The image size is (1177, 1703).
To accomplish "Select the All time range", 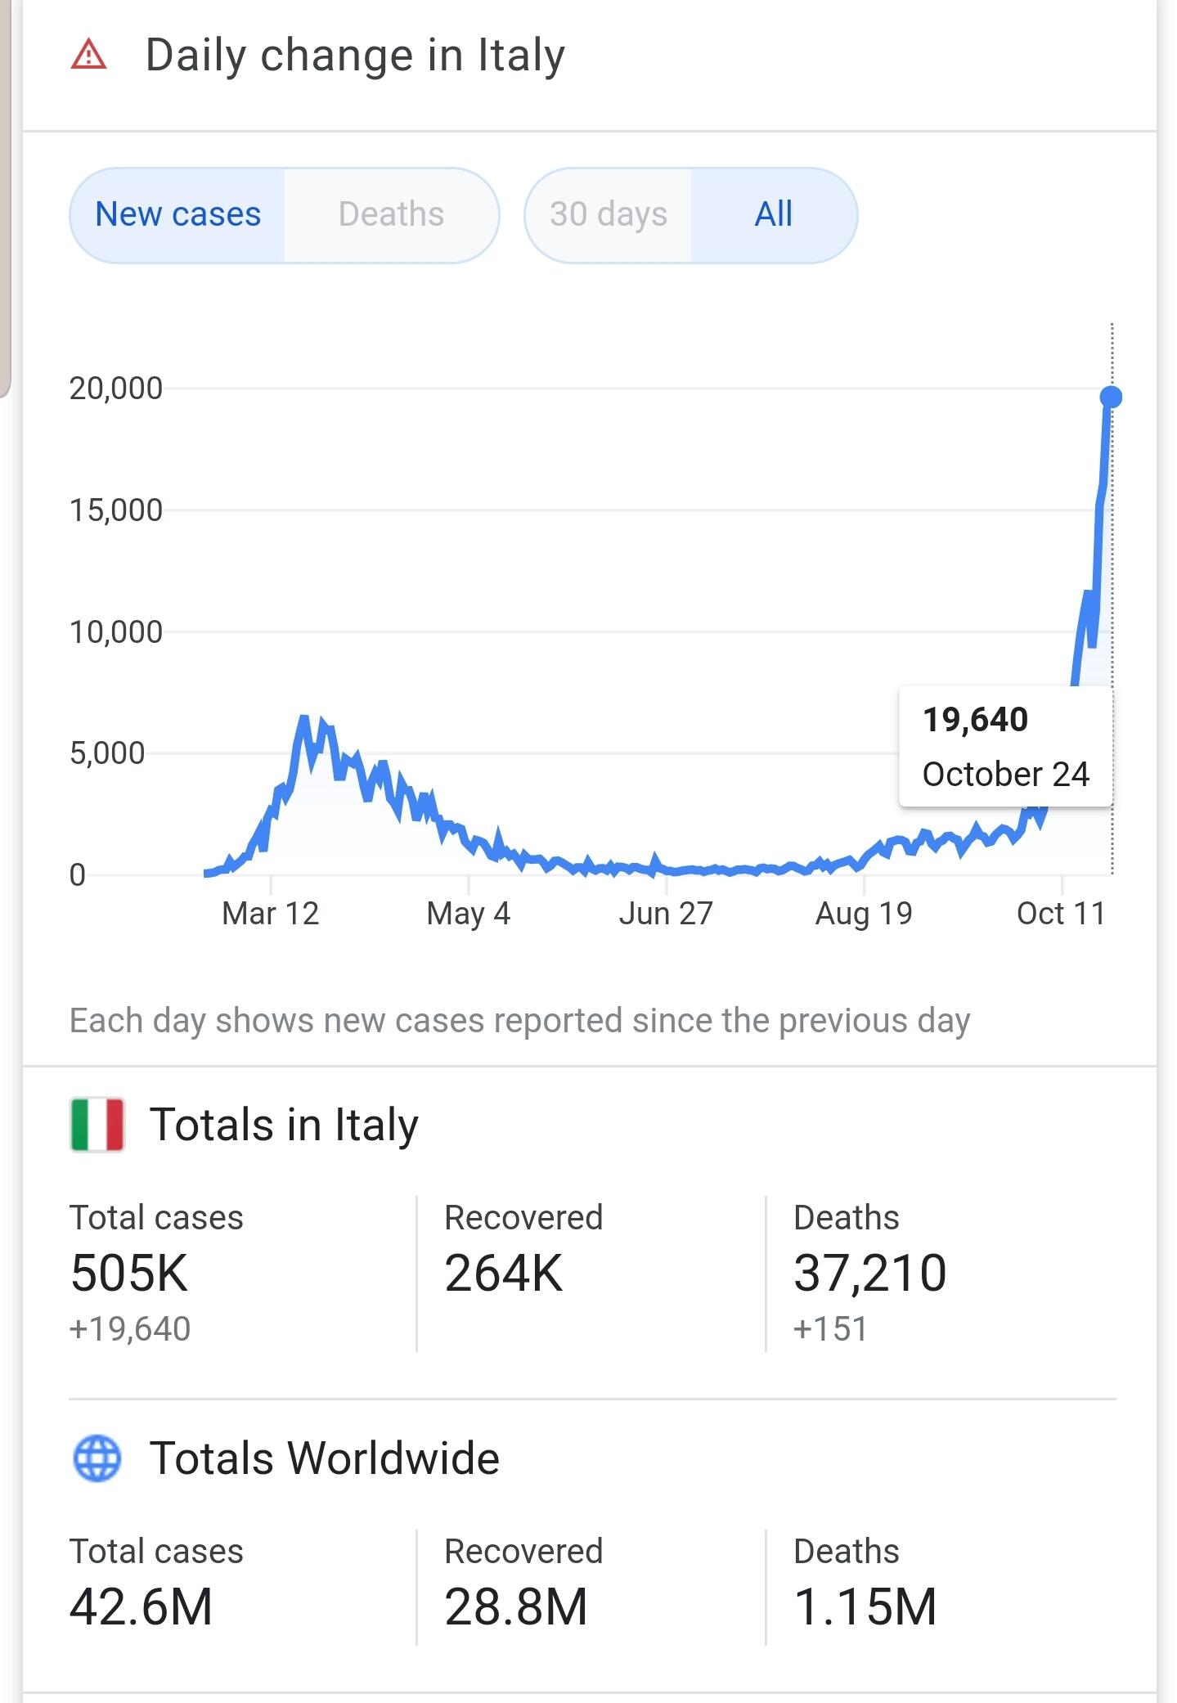I will pyautogui.click(x=774, y=215).
